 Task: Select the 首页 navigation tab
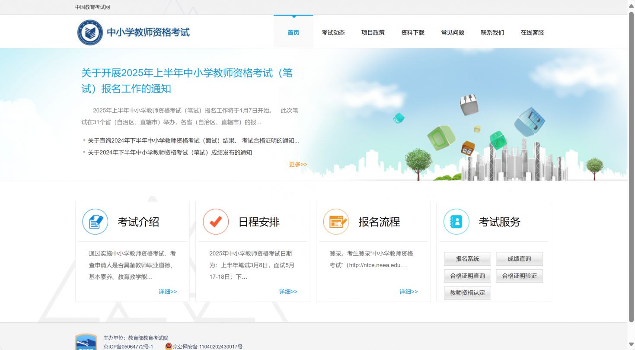[294, 32]
